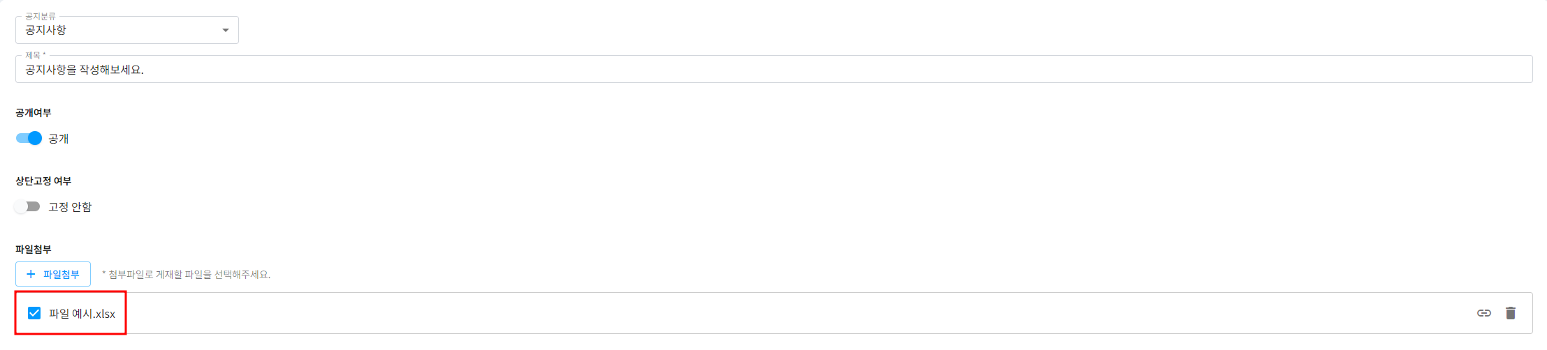Click the 제목 field label
The width and height of the screenshot is (1547, 350).
coord(34,55)
